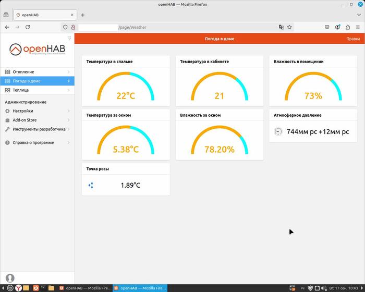Viewport: 365px width, 292px height.
Task: Expand the Теплица chevron
Action: point(69,90)
